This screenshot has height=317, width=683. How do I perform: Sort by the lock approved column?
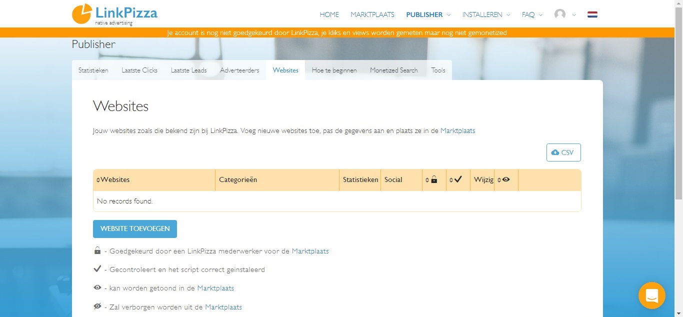[434, 180]
